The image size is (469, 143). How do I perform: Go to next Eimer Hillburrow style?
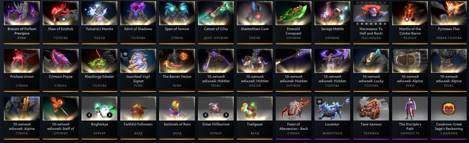coord(226,115)
